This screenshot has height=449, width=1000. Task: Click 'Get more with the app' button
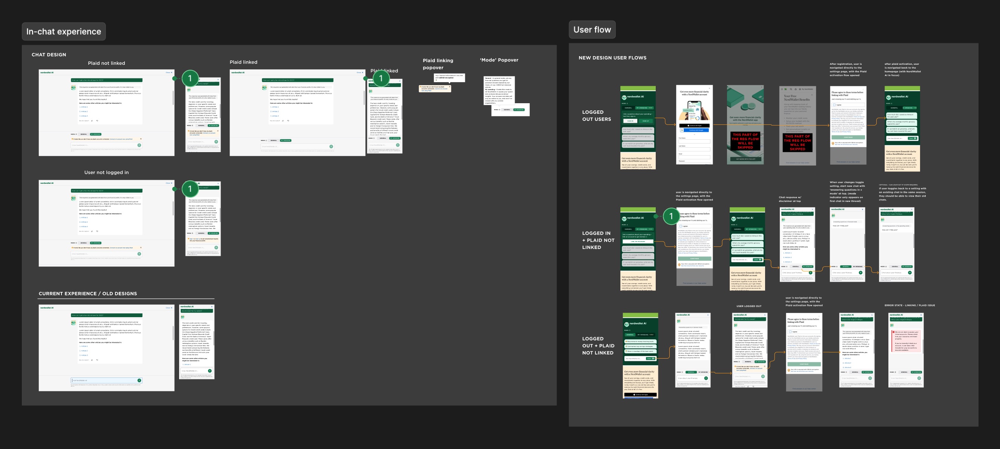tap(745, 159)
